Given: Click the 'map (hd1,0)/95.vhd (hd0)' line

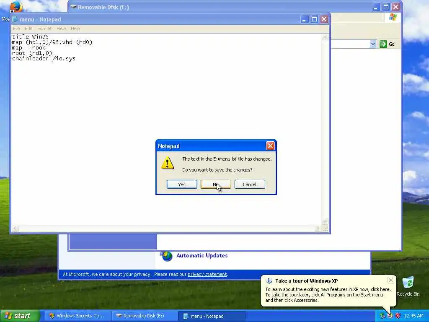Looking at the screenshot, I should pyautogui.click(x=52, y=42).
